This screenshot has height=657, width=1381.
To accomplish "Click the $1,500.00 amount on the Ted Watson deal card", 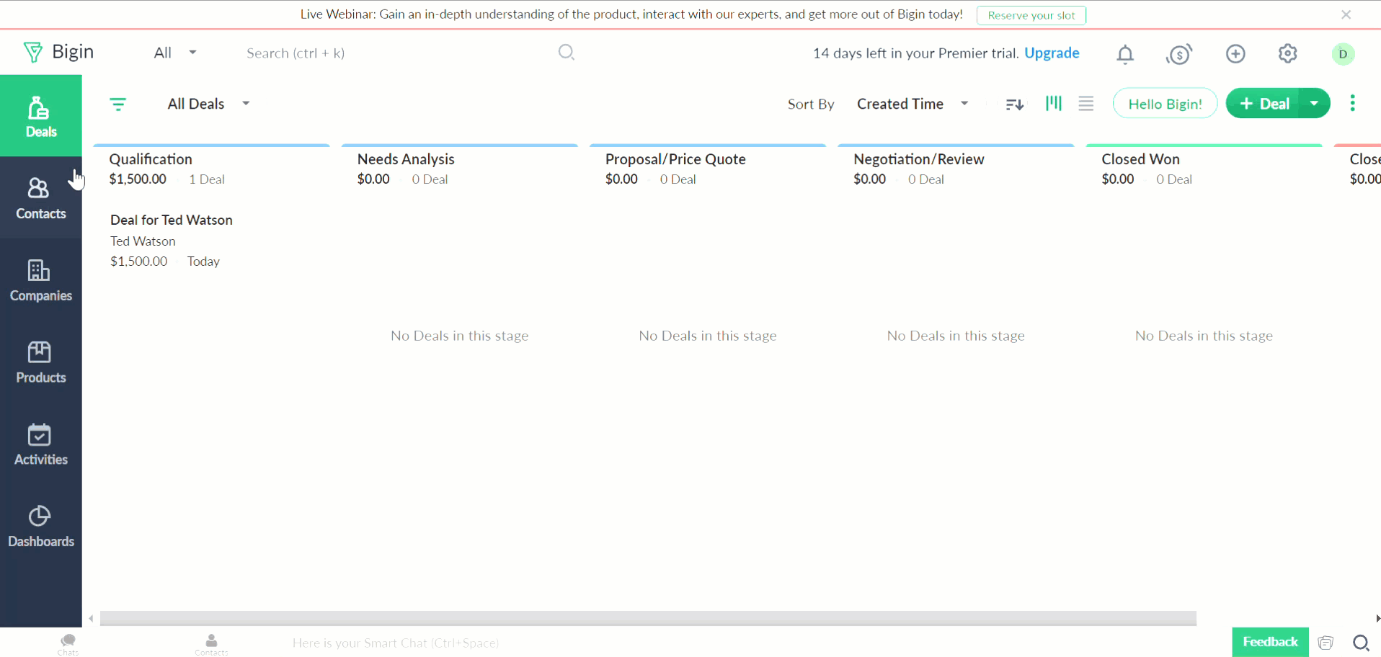I will (x=138, y=262).
